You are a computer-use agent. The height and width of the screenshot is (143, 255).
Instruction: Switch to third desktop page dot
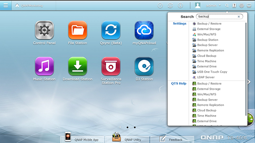tap(135, 127)
